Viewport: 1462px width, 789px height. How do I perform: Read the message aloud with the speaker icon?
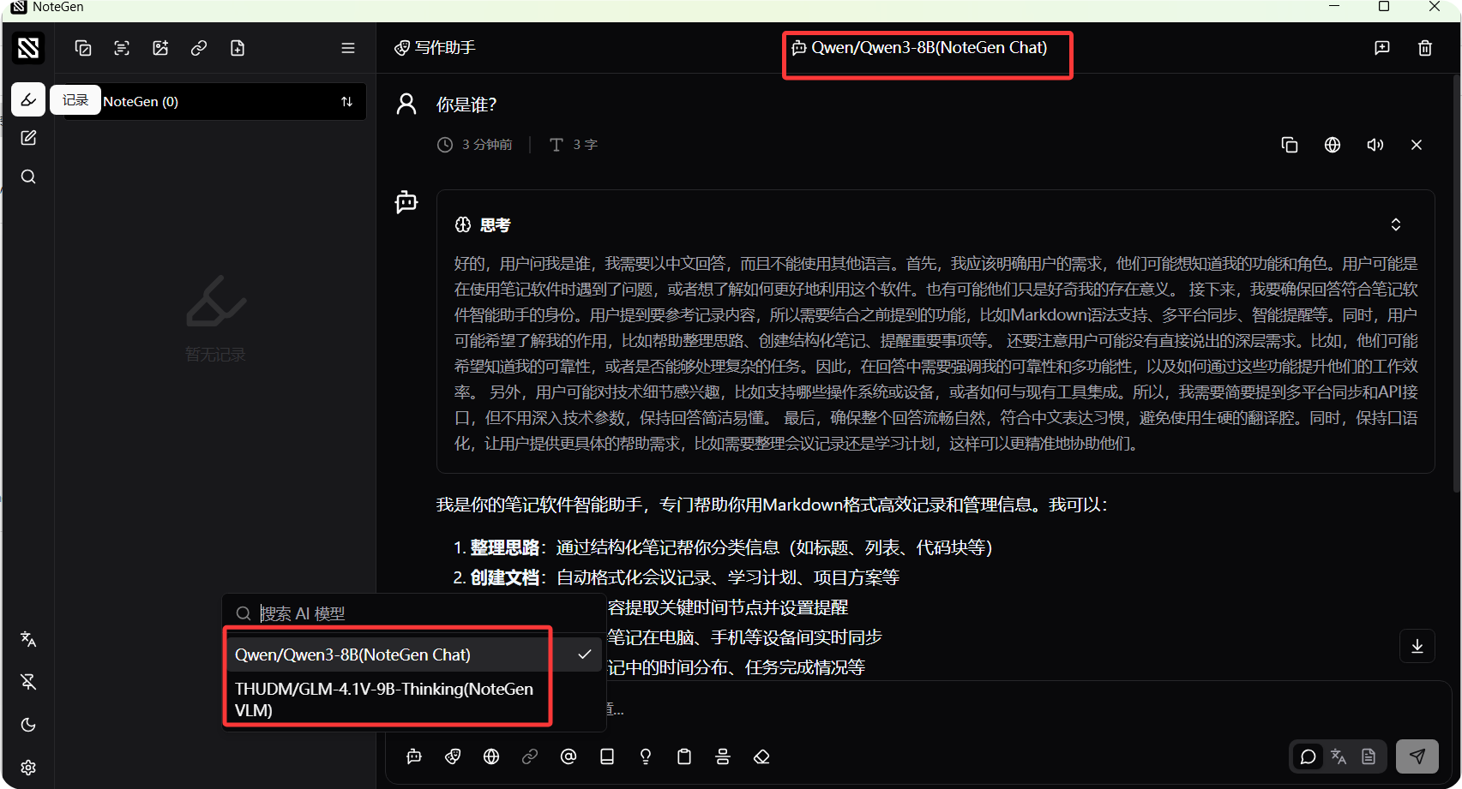coord(1375,145)
